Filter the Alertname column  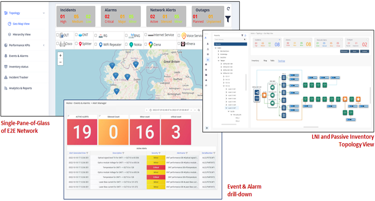click(x=187, y=153)
